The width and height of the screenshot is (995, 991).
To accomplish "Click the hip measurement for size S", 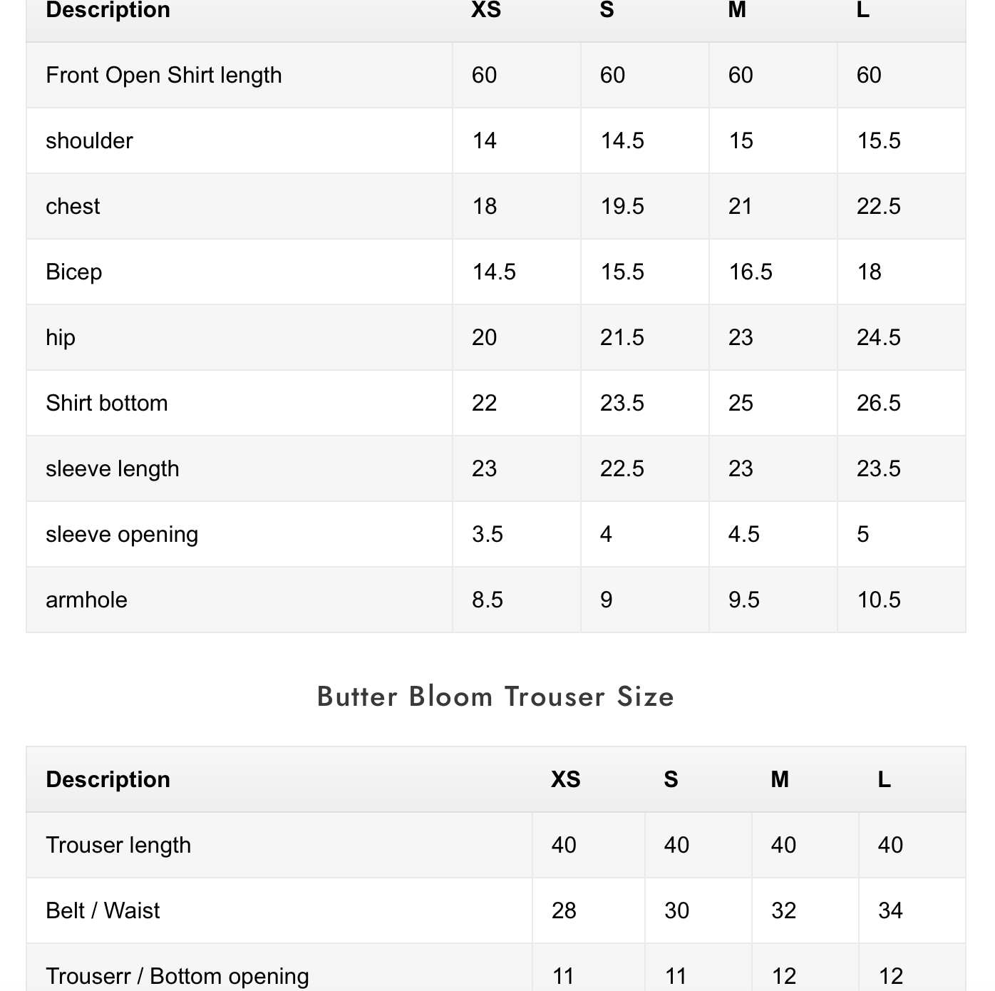I will [x=622, y=337].
